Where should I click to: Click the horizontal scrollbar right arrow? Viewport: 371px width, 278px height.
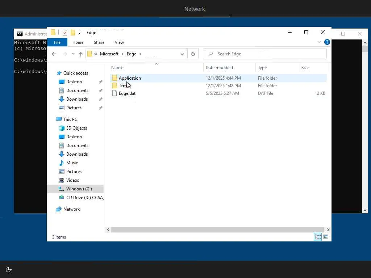tap(328, 229)
